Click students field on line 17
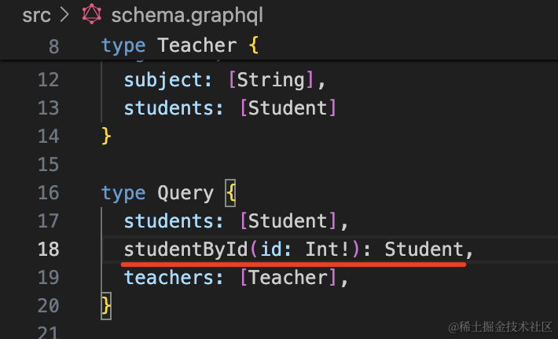The height and width of the screenshot is (339, 558). (168, 221)
